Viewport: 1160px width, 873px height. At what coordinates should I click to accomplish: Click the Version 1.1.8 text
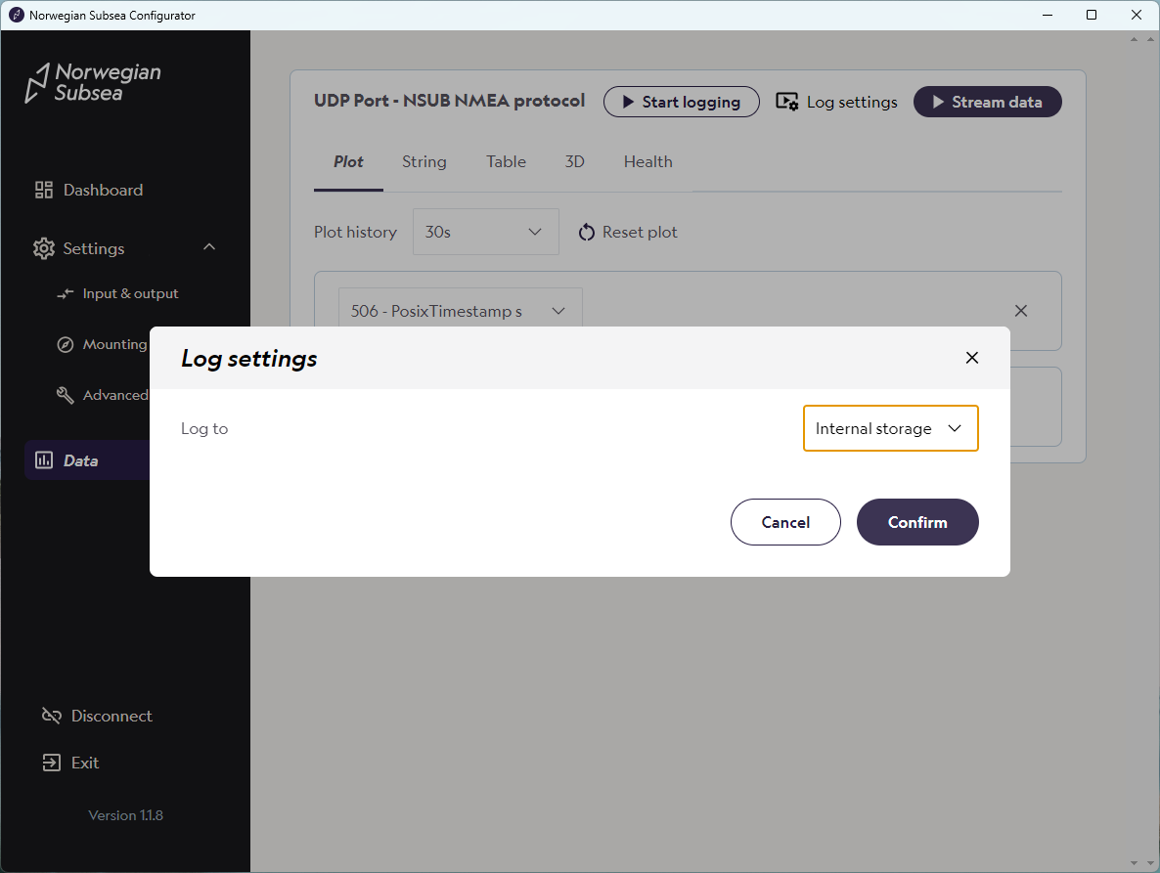pyautogui.click(x=126, y=815)
